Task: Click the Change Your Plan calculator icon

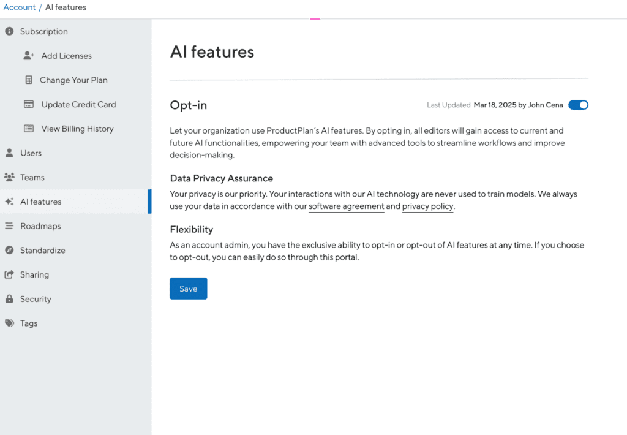Action: [29, 80]
